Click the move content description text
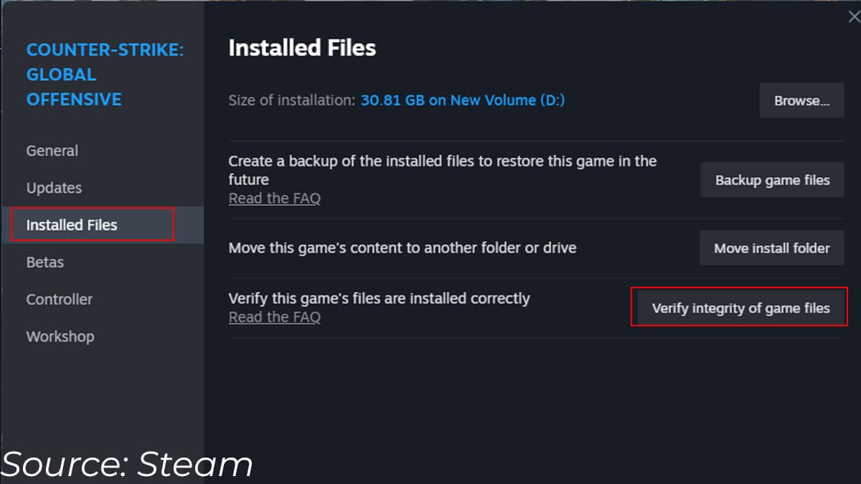861x484 pixels. (402, 247)
